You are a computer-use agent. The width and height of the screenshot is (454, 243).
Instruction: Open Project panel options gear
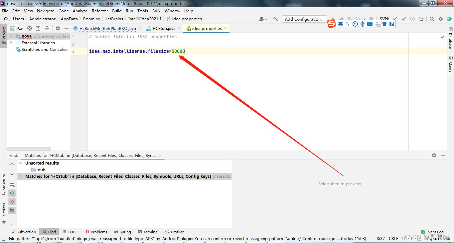click(x=58, y=28)
